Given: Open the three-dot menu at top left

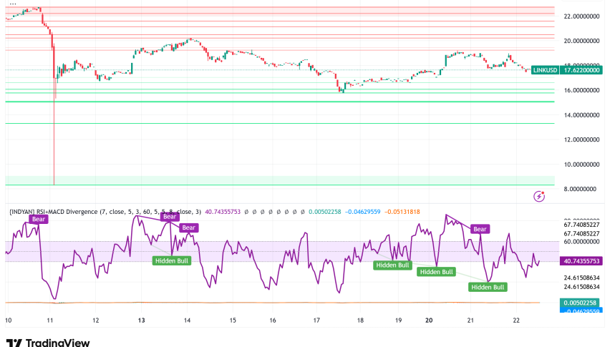Looking at the screenshot, I should pyautogui.click(x=12, y=4).
